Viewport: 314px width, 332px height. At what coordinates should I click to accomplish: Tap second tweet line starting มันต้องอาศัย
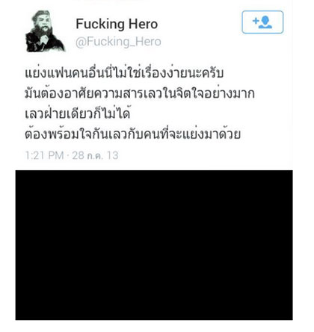[x=140, y=93]
